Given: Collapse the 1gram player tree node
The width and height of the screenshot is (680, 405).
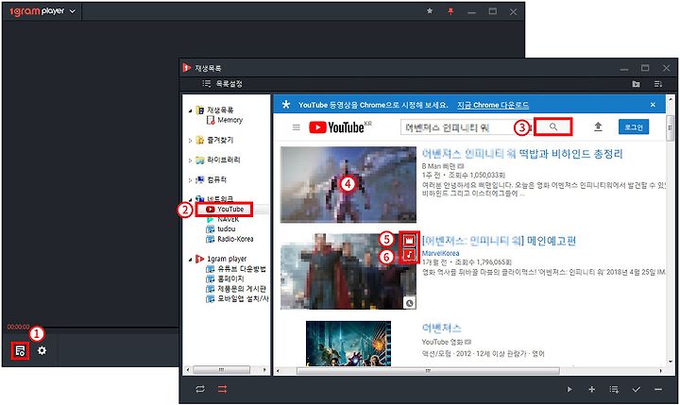Looking at the screenshot, I should pos(190,260).
